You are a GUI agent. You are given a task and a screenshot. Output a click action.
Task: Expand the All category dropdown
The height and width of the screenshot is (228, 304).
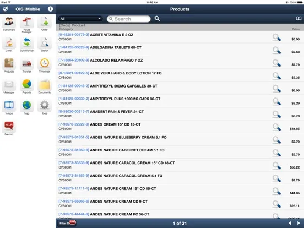pyautogui.click(x=80, y=19)
